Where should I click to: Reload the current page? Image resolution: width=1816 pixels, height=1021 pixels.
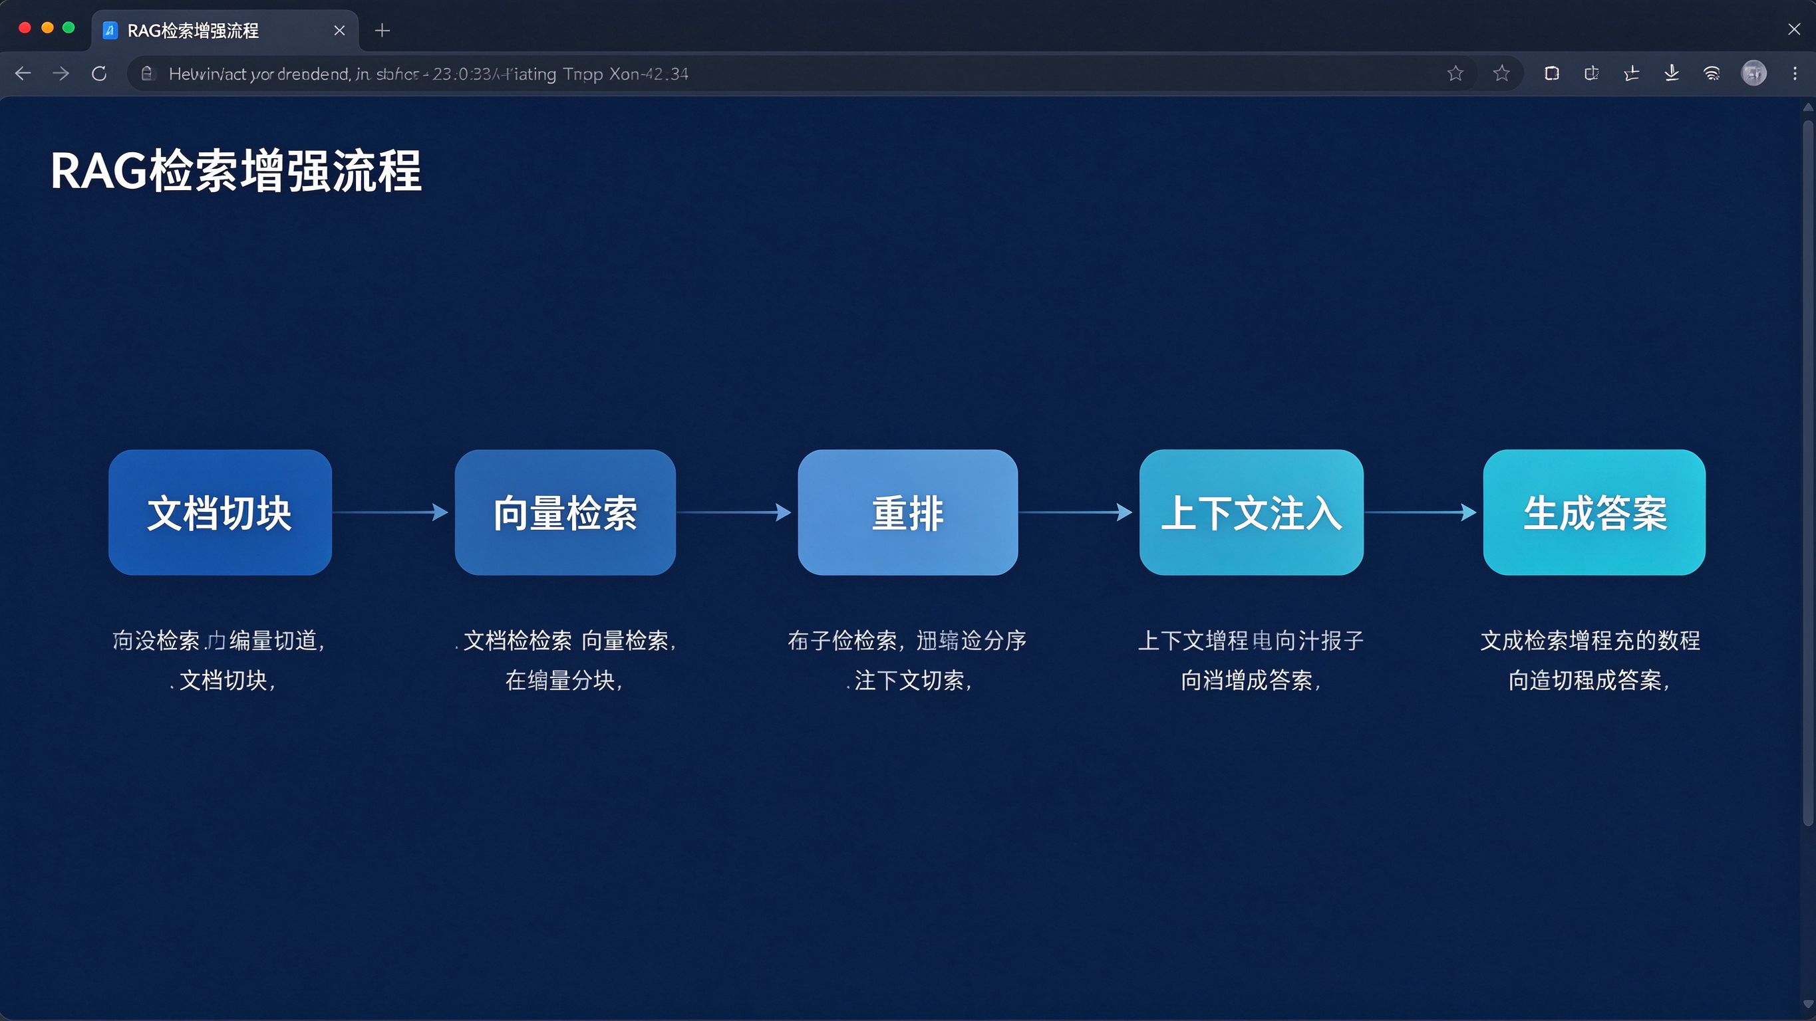(x=99, y=73)
